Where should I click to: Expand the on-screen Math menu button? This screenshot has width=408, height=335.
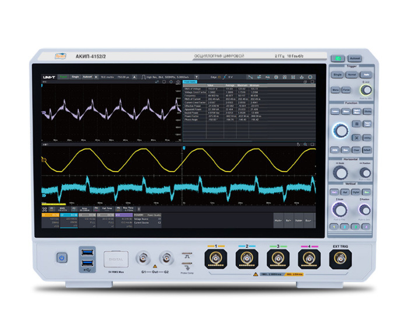tap(278, 220)
